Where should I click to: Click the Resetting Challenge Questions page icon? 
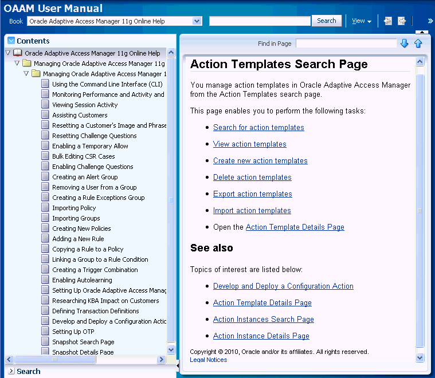click(x=45, y=135)
